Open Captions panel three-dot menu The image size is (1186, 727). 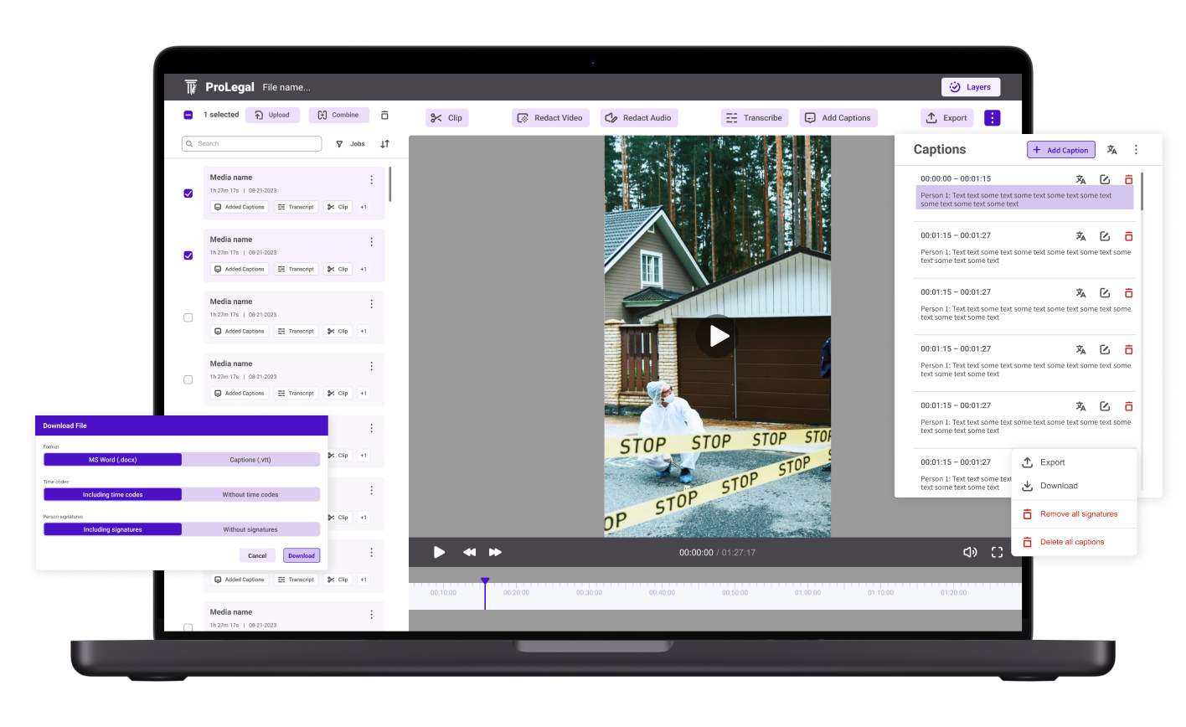coord(1136,150)
